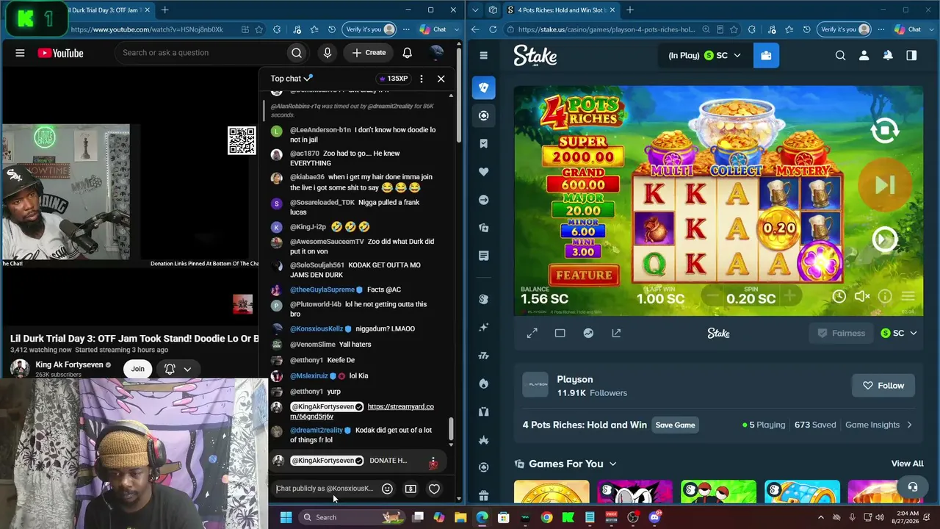Viewport: 940px width, 529px height.
Task: Click the autoplay stop icon in the slot game
Action: click(x=884, y=131)
